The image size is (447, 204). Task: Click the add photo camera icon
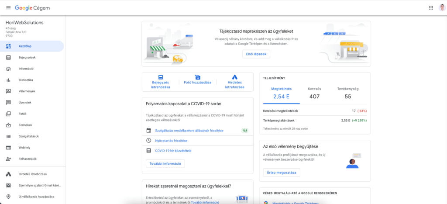pos(198,77)
